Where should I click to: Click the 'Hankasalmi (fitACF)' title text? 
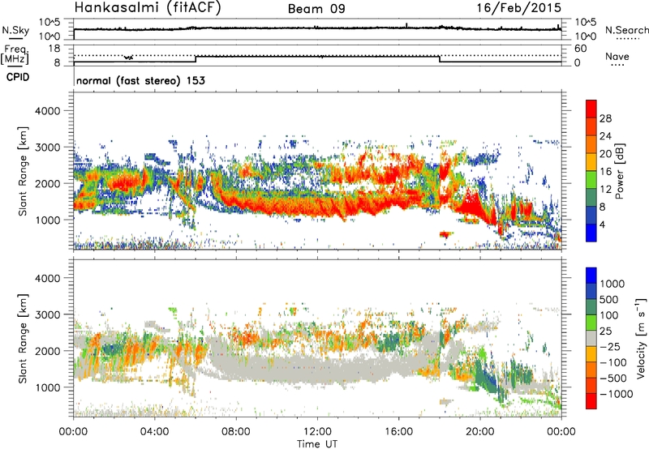148,7
